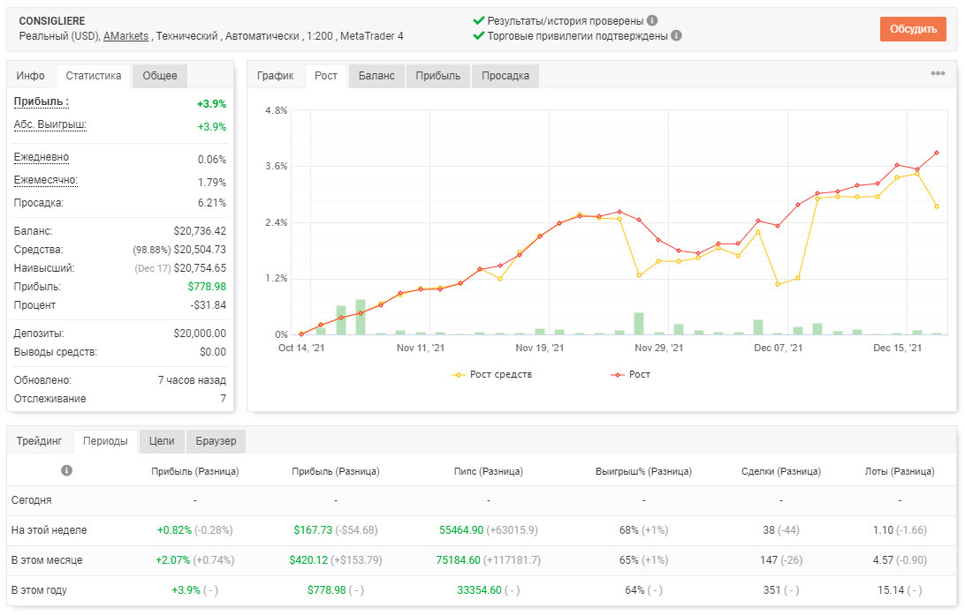Select the 'Прибыль' chart tab

pos(437,76)
